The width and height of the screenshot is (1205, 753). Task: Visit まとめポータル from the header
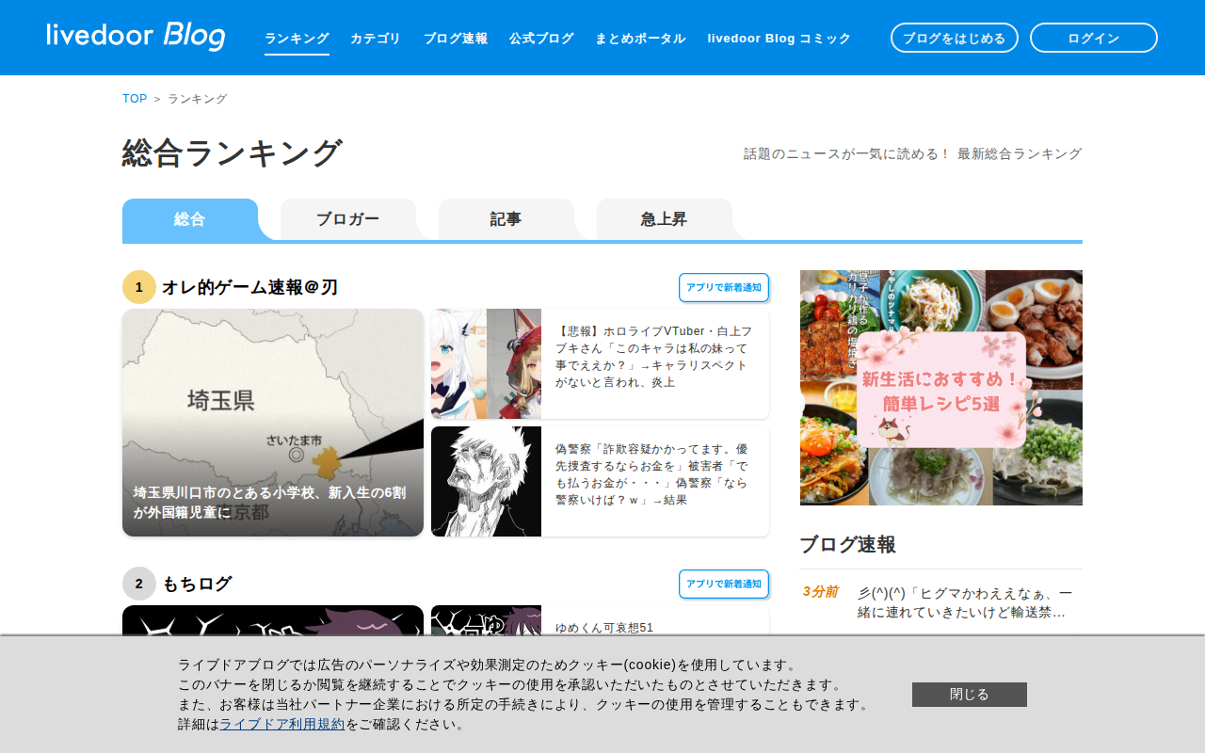pos(640,39)
